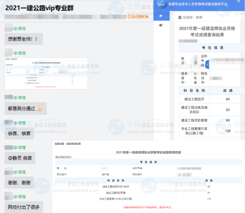Click the score 108 for 公路工程 subject
The width and height of the screenshot is (245, 213).
(227, 131)
